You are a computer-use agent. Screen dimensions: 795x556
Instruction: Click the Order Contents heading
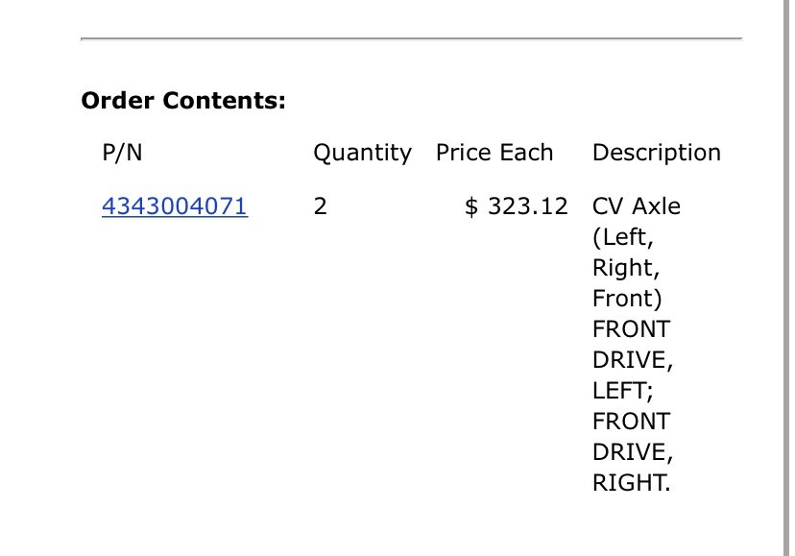pyautogui.click(x=183, y=101)
